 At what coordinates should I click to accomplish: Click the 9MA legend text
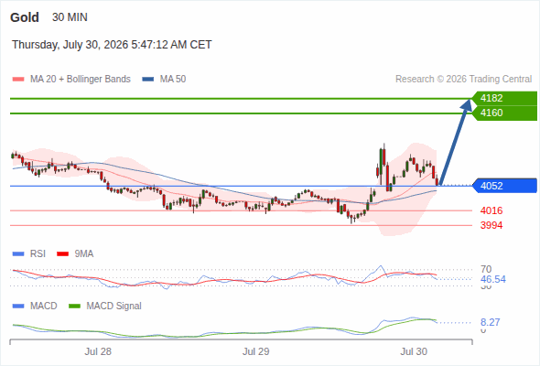point(84,253)
